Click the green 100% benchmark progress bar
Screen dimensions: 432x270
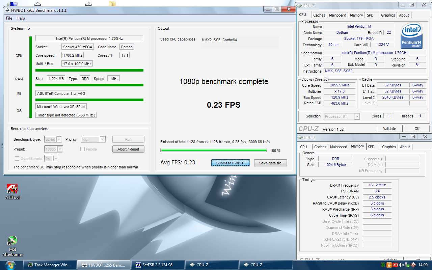pos(213,151)
